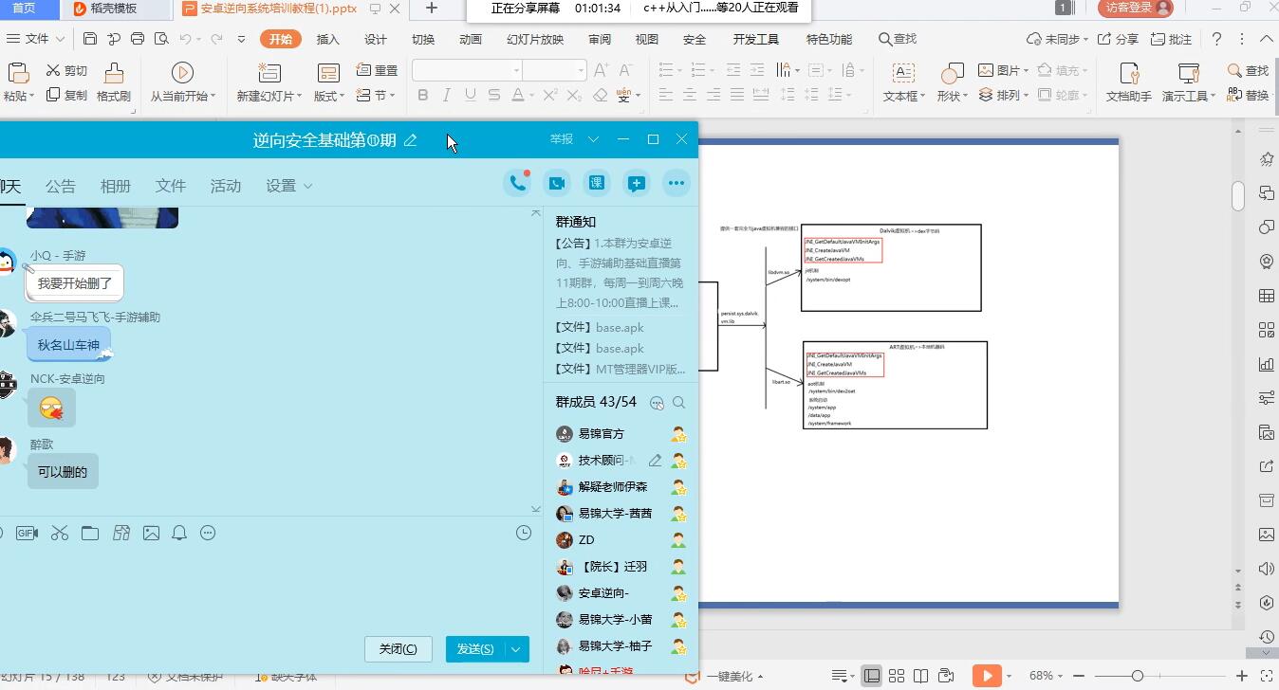
Task: Click the 关闭(C) button in chat
Action: click(x=398, y=649)
